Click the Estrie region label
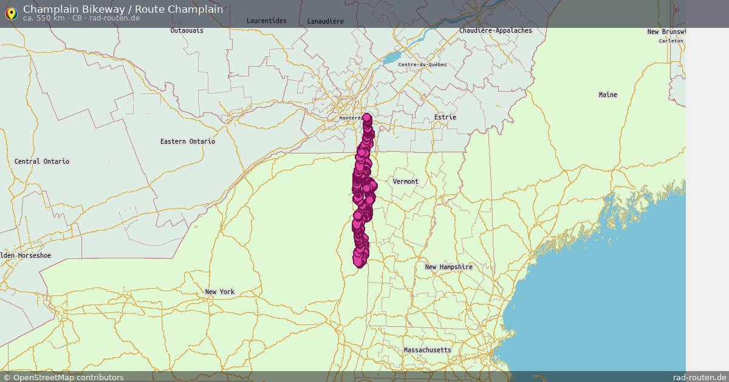 pos(445,117)
